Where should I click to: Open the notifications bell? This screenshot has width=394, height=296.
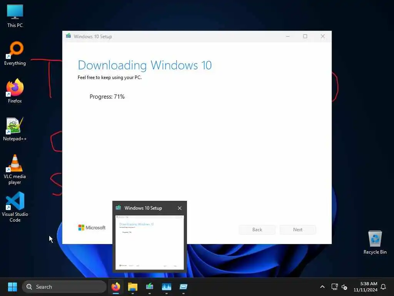[x=383, y=287]
